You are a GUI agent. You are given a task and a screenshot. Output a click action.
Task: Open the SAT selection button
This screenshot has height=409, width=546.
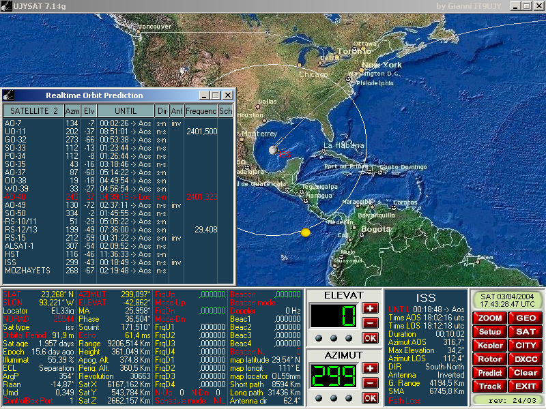[x=525, y=332]
